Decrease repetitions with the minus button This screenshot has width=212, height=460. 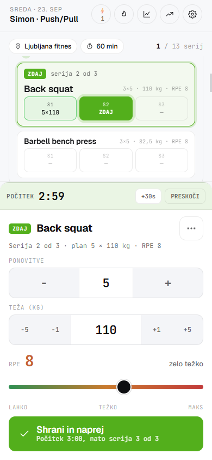pos(44,283)
